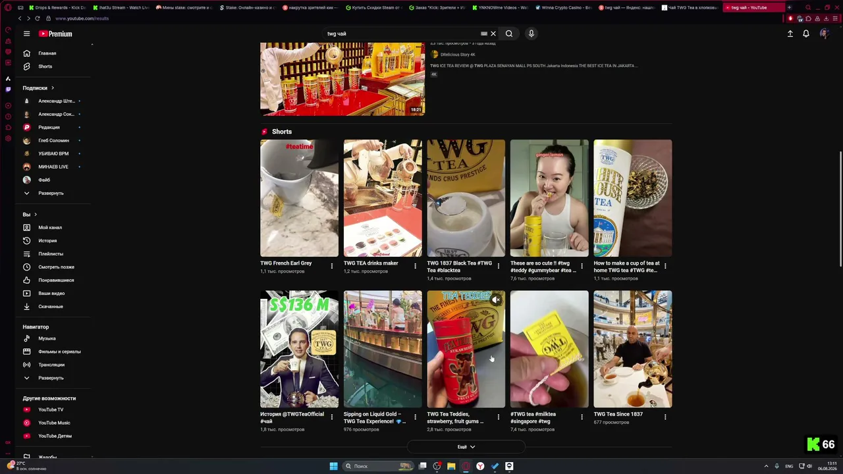Open the Windows Start menu
843x474 pixels.
(x=333, y=466)
